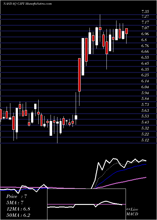
Task: Click the 7.07 price axis label
Action: (145, 28)
